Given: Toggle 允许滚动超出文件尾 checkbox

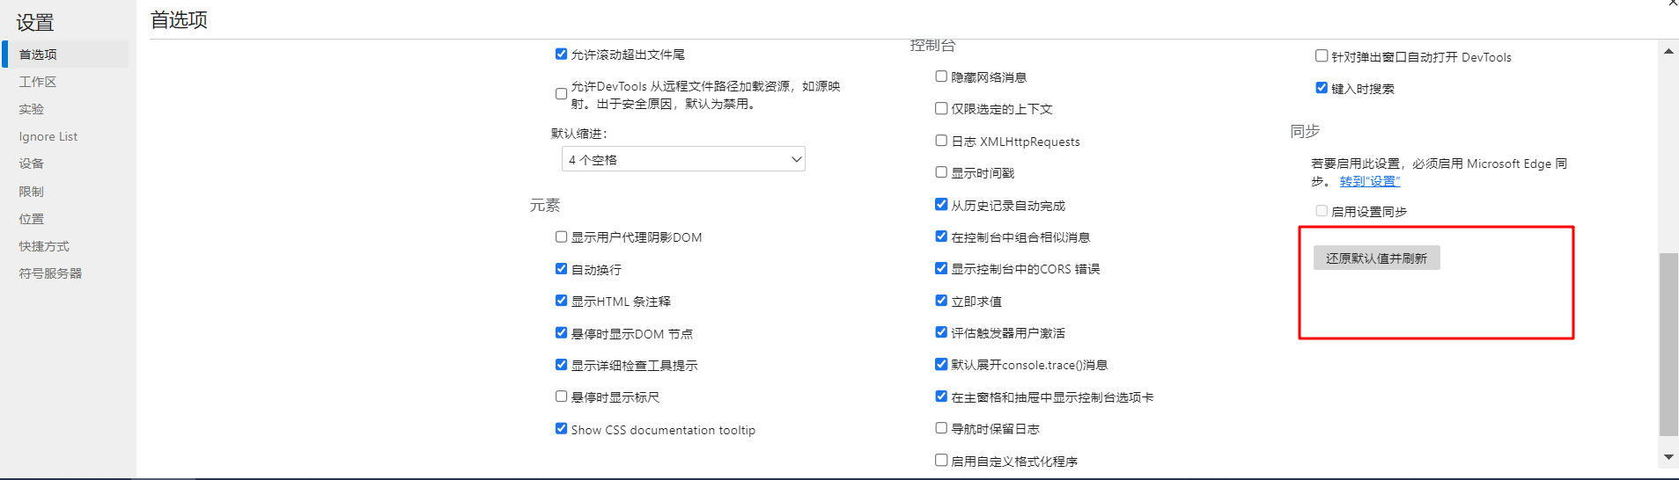Looking at the screenshot, I should (x=561, y=54).
